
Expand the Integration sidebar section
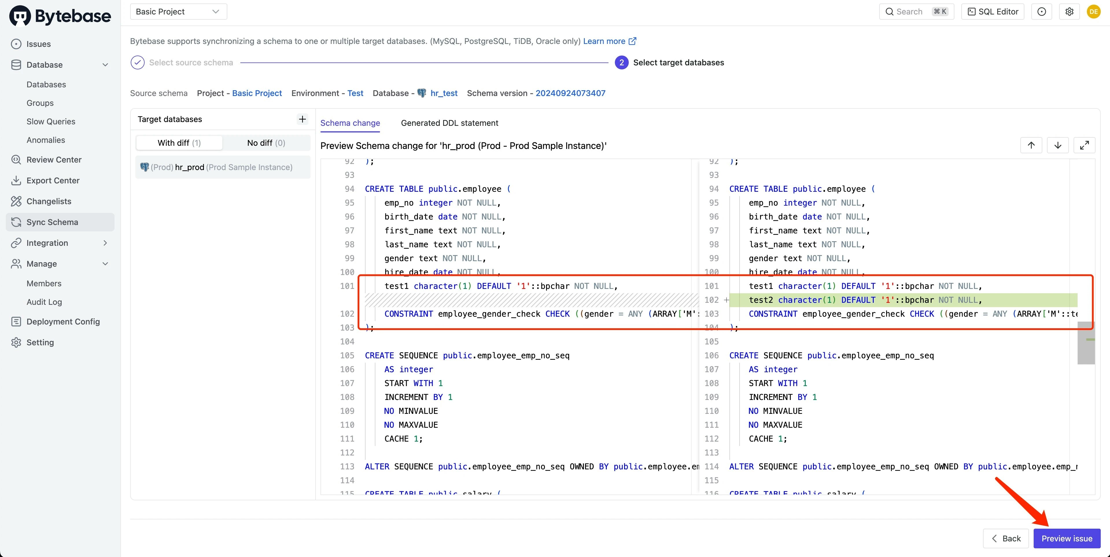(105, 243)
